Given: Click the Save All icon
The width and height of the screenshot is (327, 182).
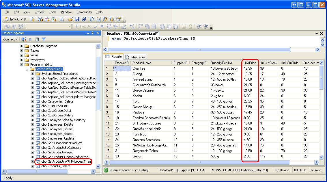Looking at the screenshot, I should point(83,19).
